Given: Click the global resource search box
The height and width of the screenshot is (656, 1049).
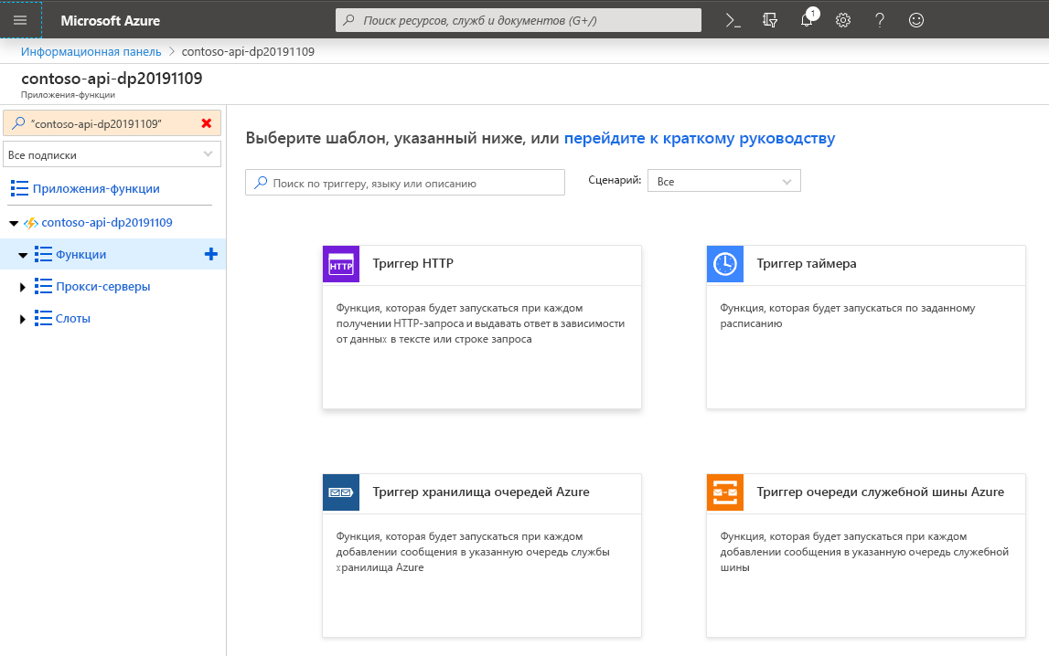Looking at the screenshot, I should click(x=519, y=20).
